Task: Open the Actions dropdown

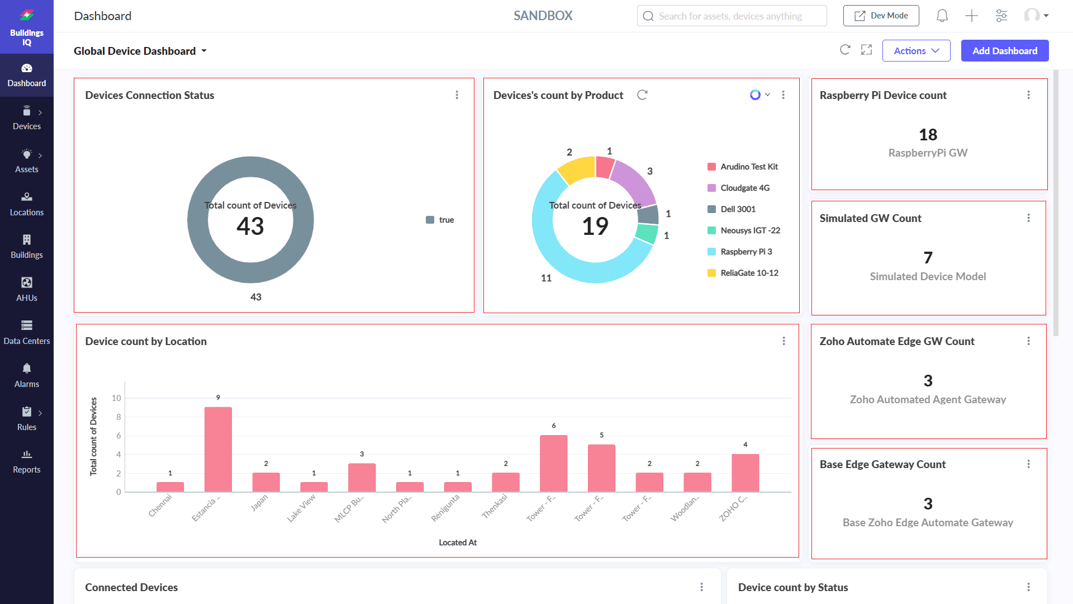Action: coord(916,51)
